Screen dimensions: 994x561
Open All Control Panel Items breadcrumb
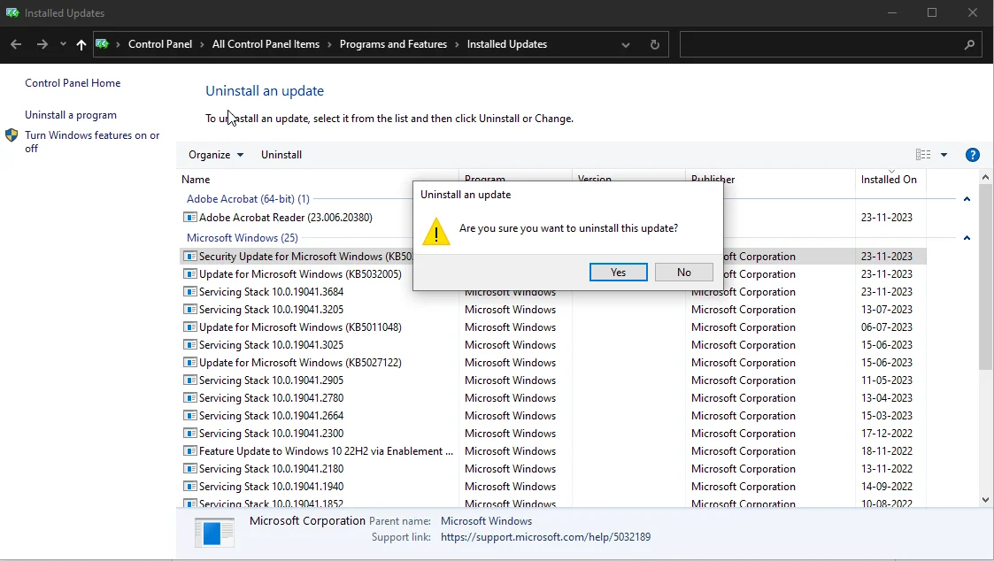click(x=266, y=44)
